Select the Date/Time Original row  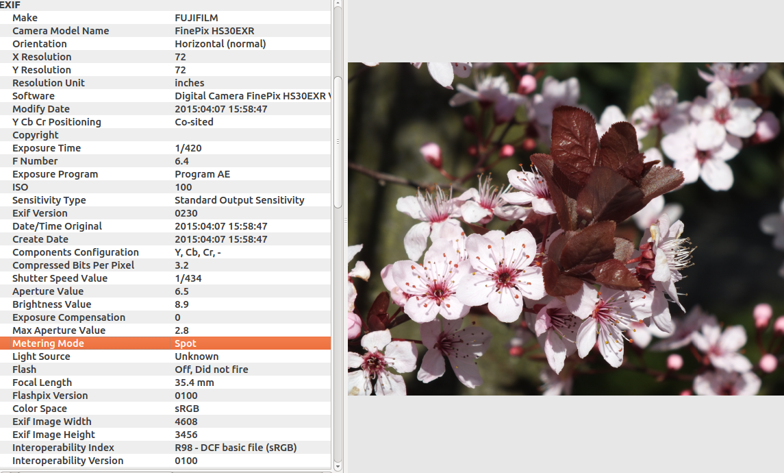pyautogui.click(x=164, y=226)
